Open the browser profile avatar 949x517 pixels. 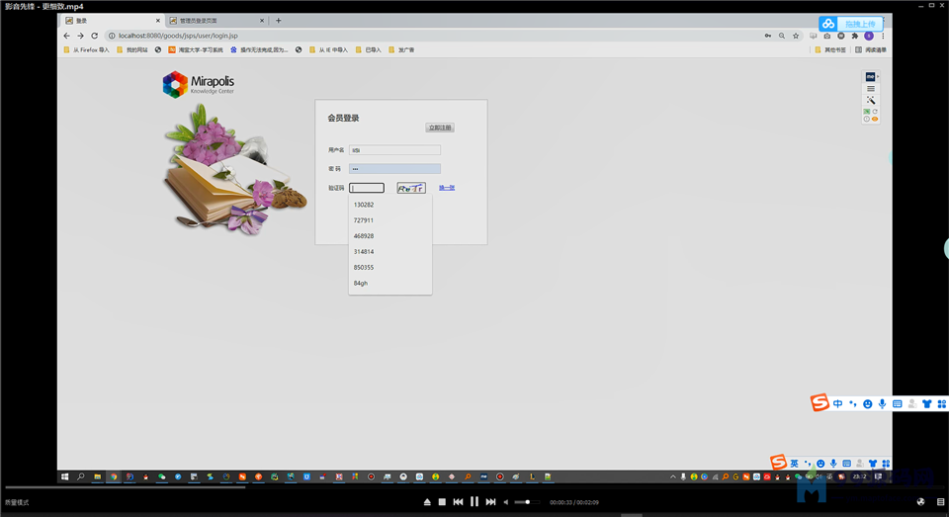(869, 36)
